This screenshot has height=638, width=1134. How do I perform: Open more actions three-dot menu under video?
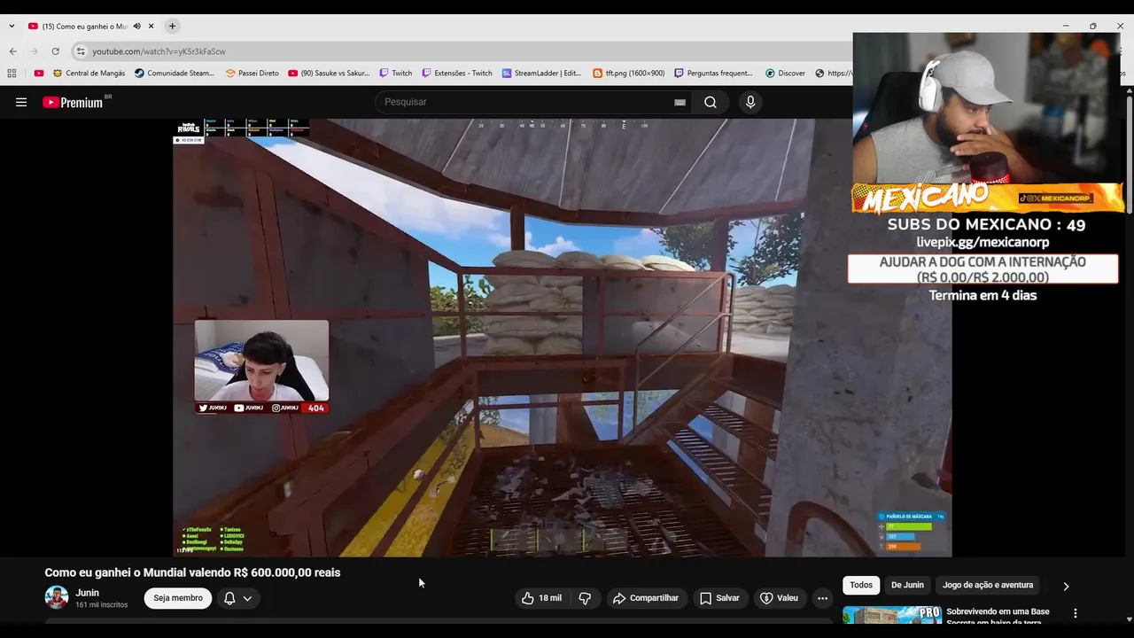pos(822,598)
